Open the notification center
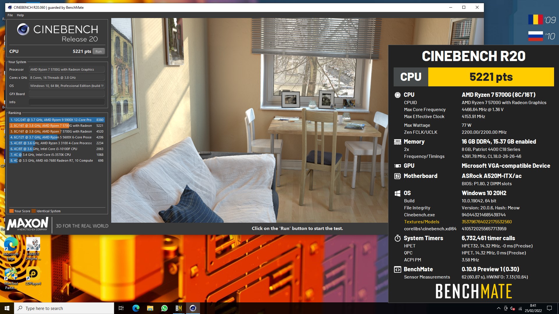The width and height of the screenshot is (559, 314). pos(549,308)
